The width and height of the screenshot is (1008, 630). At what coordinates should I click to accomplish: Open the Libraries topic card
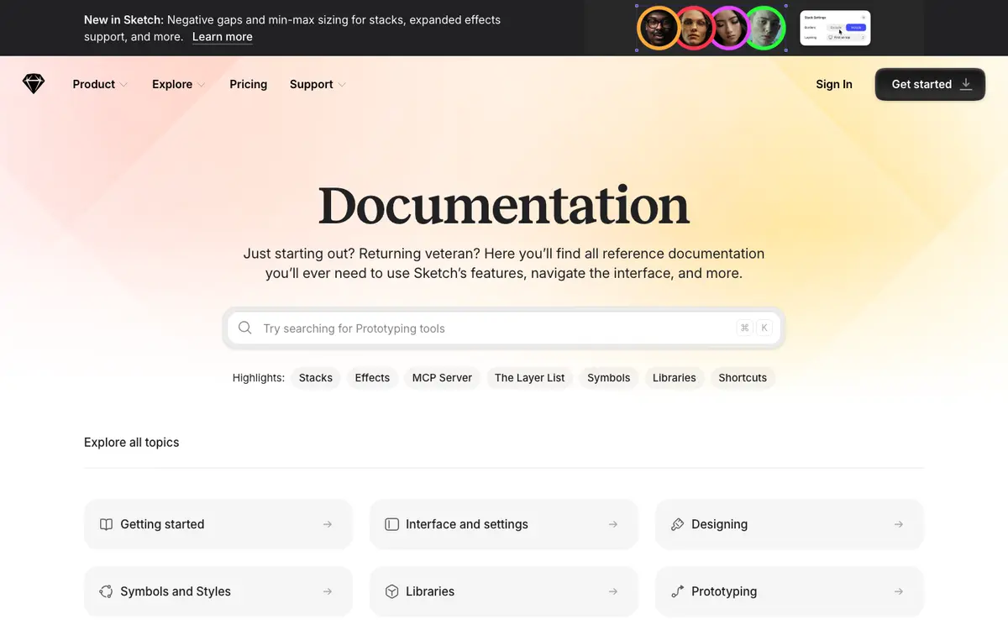pos(504,591)
